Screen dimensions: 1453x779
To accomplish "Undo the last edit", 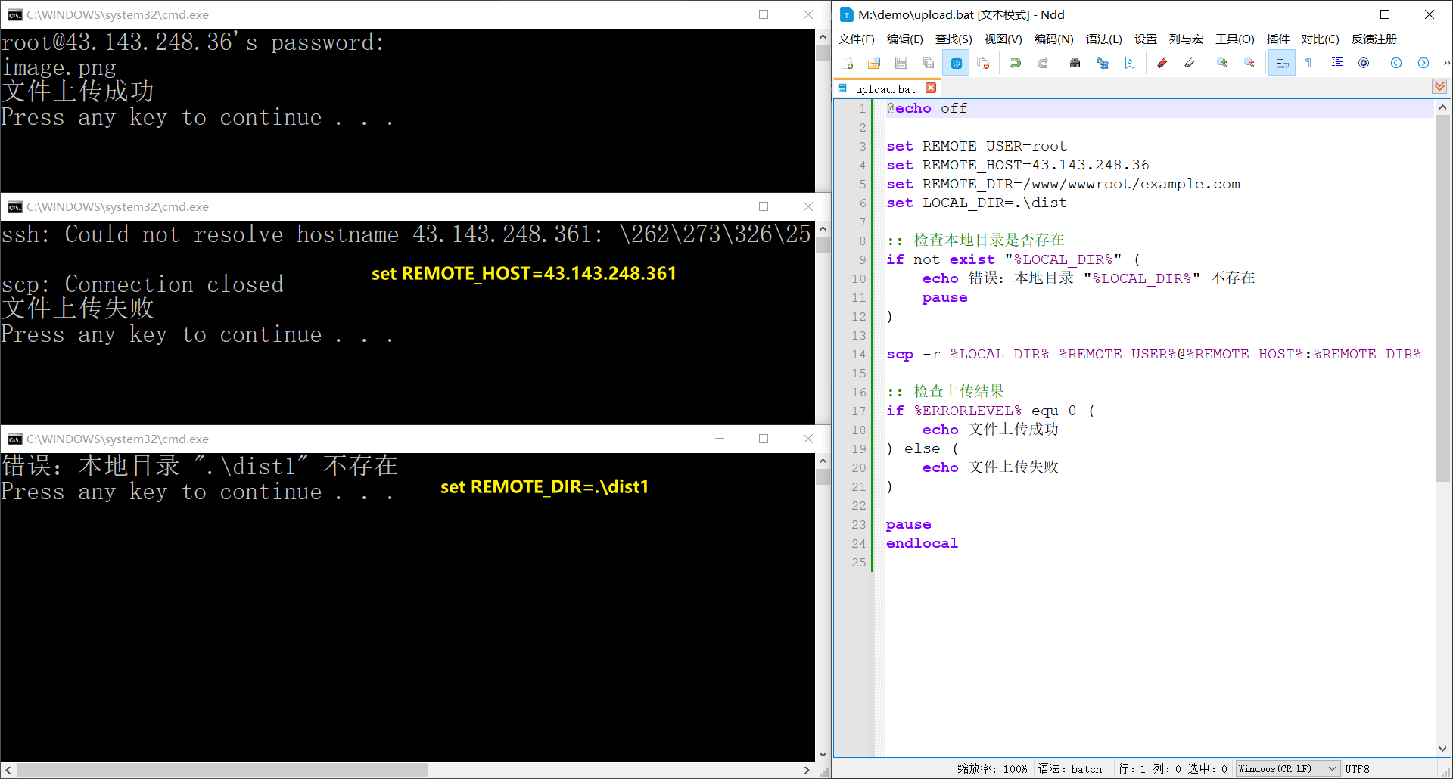I will 1016,63.
